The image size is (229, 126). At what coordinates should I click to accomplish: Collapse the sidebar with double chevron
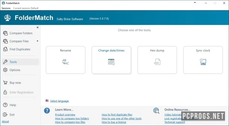[37, 27]
